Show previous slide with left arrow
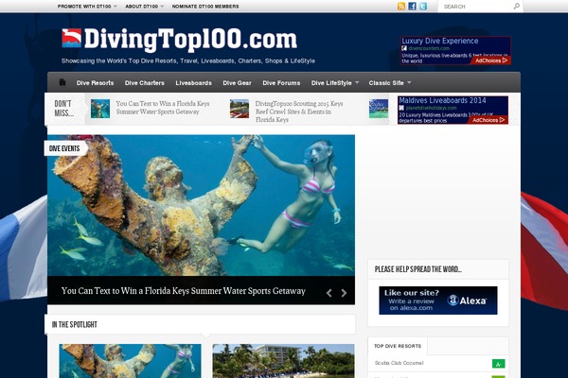This screenshot has width=568, height=378. 328,293
